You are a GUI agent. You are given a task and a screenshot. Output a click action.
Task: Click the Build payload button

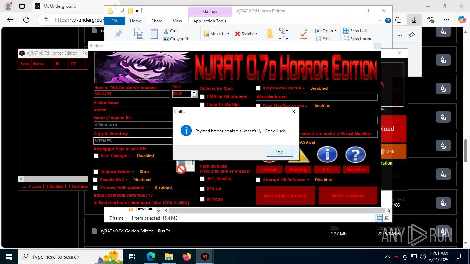point(348,195)
